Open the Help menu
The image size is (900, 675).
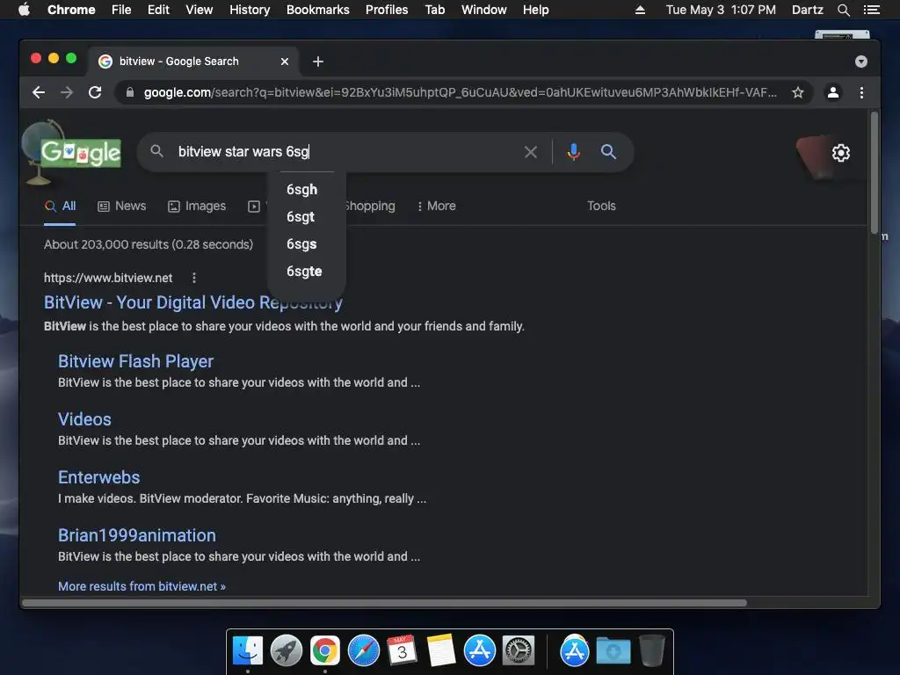coord(535,10)
